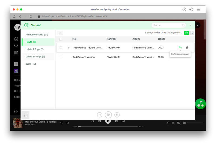Click the green add music floating button
Screen dimensions: 216x145
pyautogui.click(x=200, y=104)
